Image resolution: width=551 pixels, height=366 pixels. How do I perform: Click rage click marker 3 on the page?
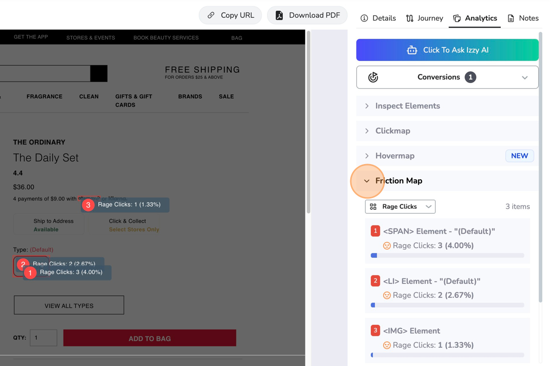tap(88, 205)
